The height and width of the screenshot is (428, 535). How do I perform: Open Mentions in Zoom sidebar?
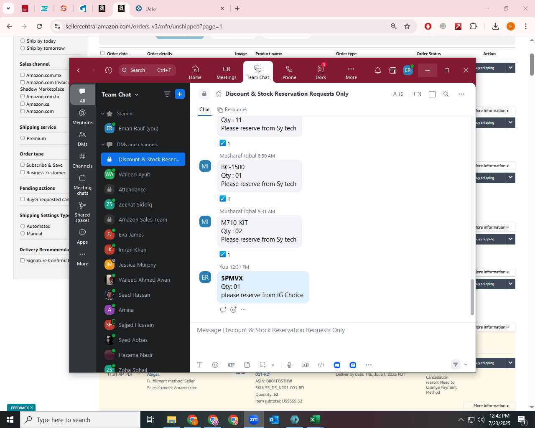click(82, 117)
